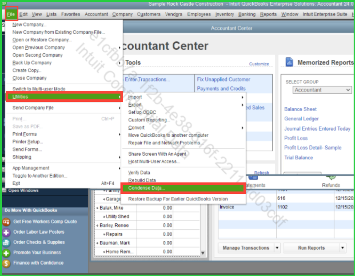This screenshot has height=276, width=355.
Task: Select the Utility Shed job row
Action: tap(147, 217)
